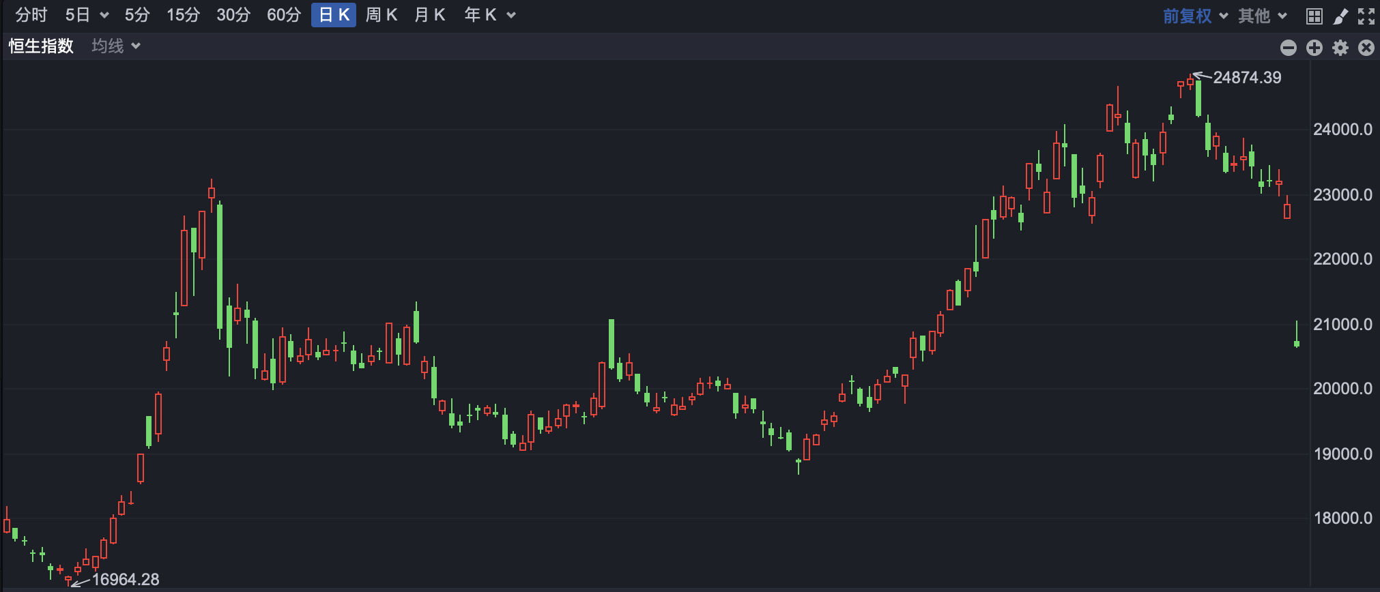
Task: Open the 前复权 adjustment dropdown
Action: pyautogui.click(x=1195, y=16)
